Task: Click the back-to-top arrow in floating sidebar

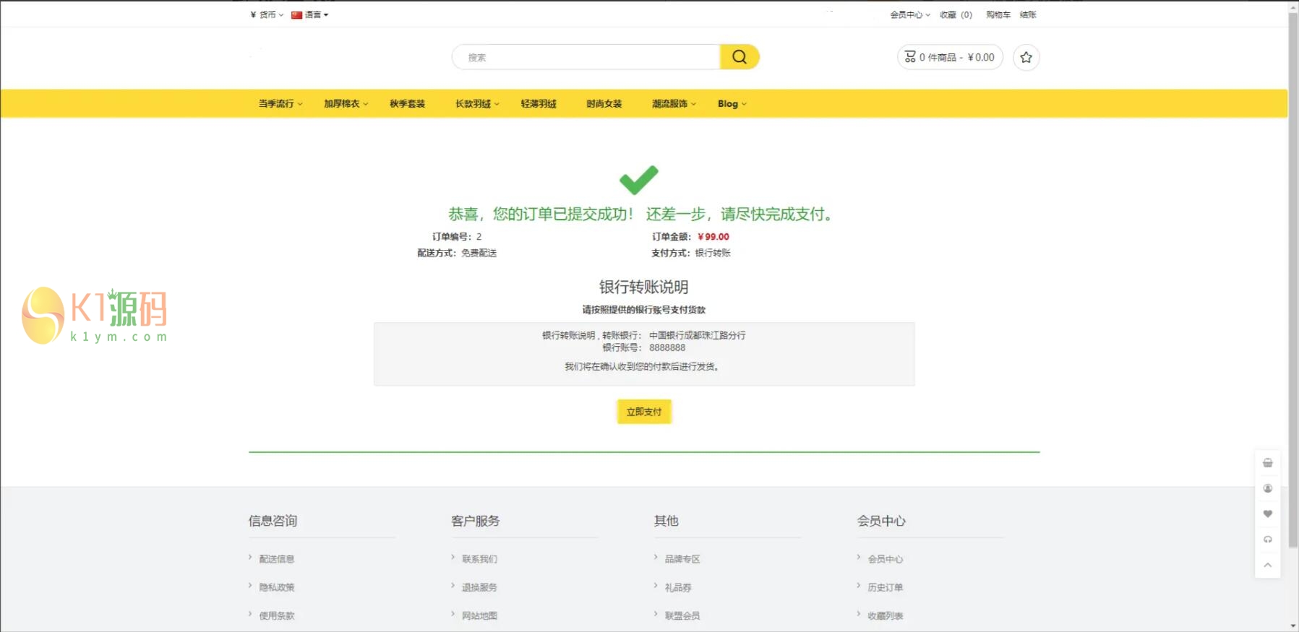Action: 1267,565
